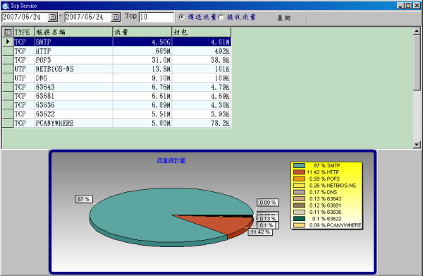Open the start date calendar picker

(53, 17)
